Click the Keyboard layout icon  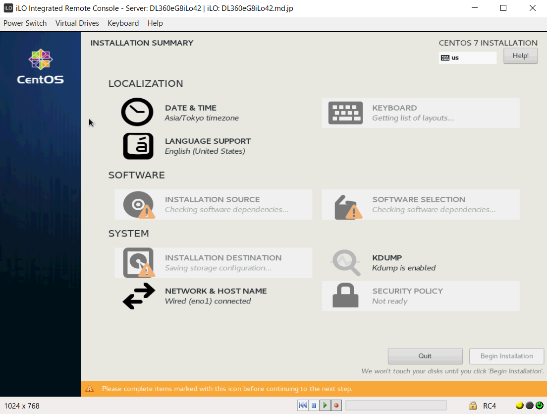click(345, 113)
